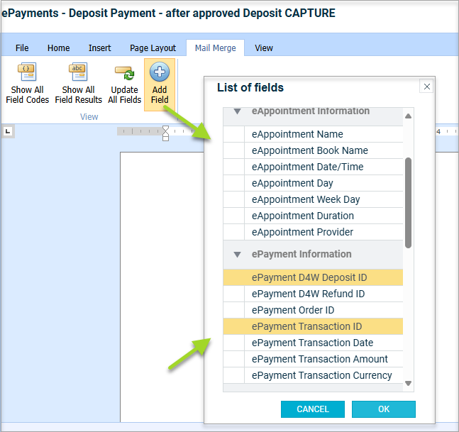The width and height of the screenshot is (459, 432).
Task: Select the ePayment Transaction ID field
Action: (x=306, y=326)
